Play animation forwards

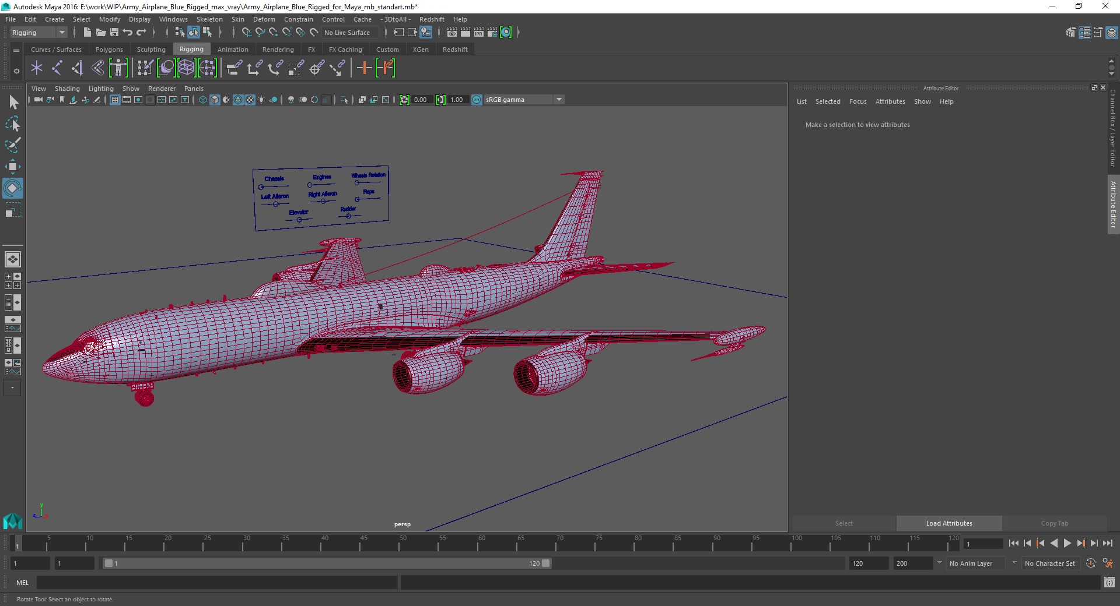[1067, 543]
